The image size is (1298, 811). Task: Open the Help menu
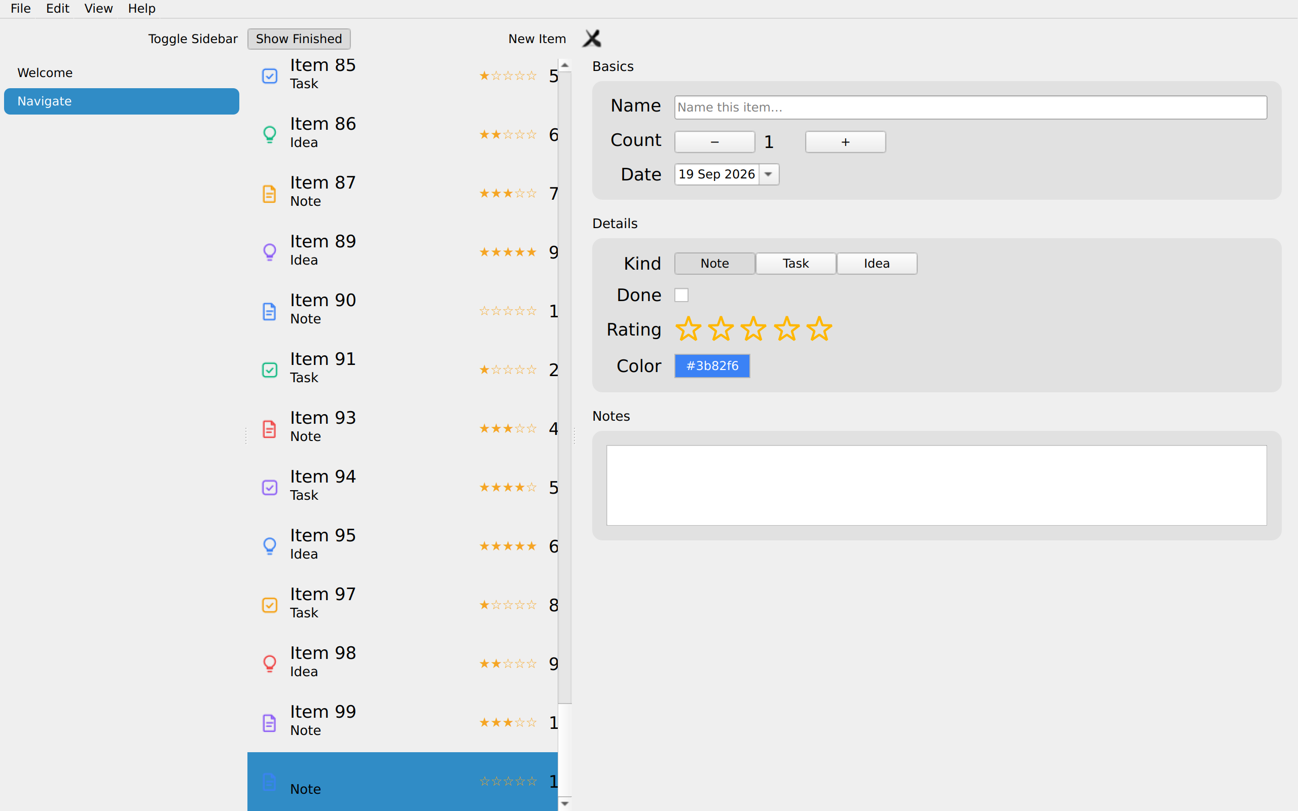click(x=141, y=9)
